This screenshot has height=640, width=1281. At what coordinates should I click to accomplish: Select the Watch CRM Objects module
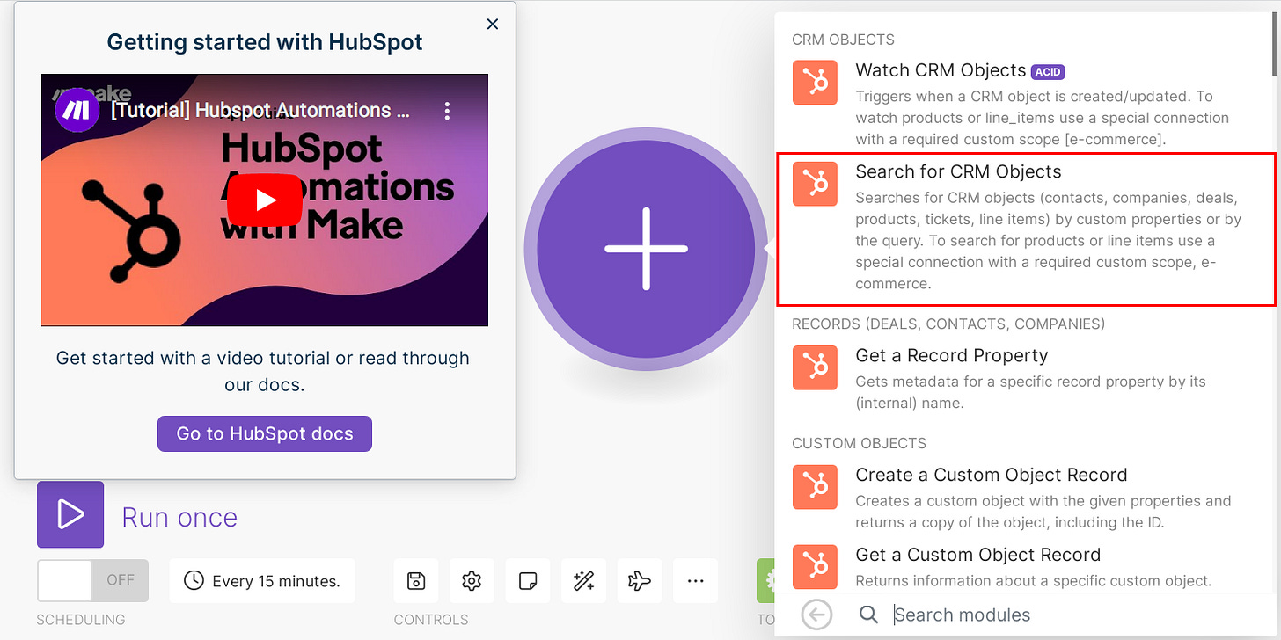[1025, 105]
